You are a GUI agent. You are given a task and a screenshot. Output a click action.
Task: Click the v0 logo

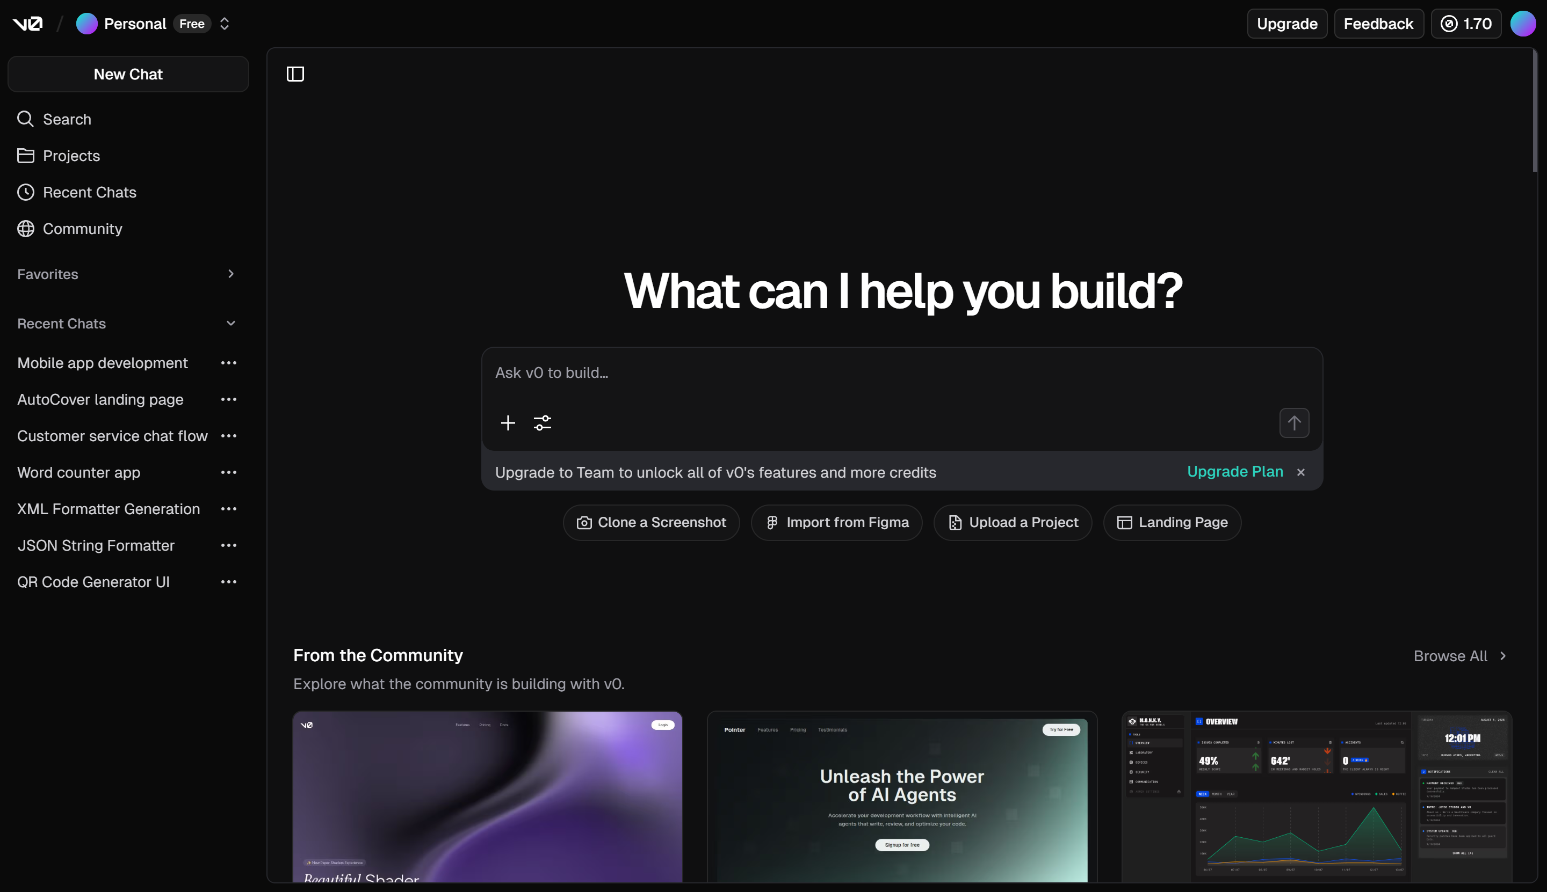coord(27,24)
